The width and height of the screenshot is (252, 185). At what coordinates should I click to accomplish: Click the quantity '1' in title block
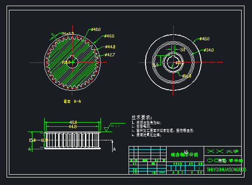[x=199, y=168]
